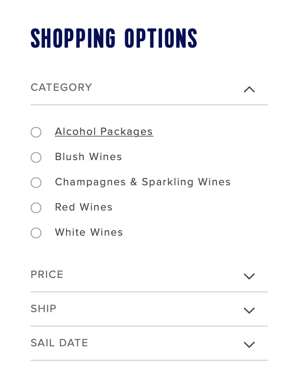Click Champagnes & Sparkling Wines text
The image size is (288, 385).
pos(143,182)
